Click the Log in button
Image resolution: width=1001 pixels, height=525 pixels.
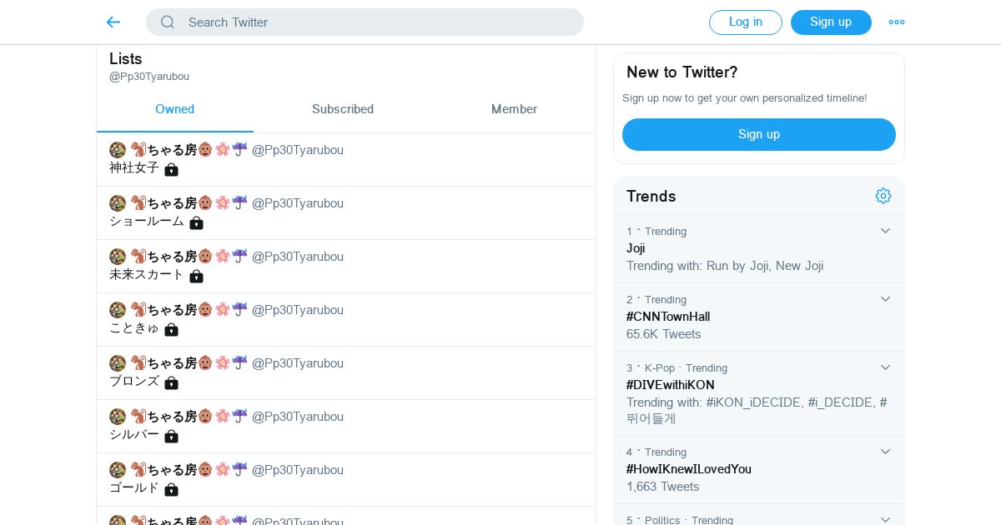745,22
